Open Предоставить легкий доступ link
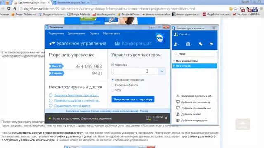Image resolution: width=264 pixels, height=148 pixels. click(73, 106)
